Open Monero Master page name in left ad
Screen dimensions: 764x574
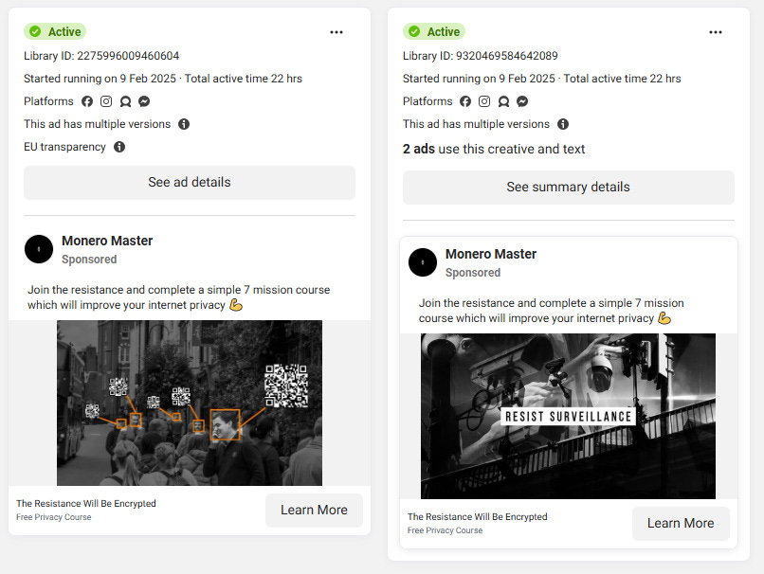coord(107,241)
